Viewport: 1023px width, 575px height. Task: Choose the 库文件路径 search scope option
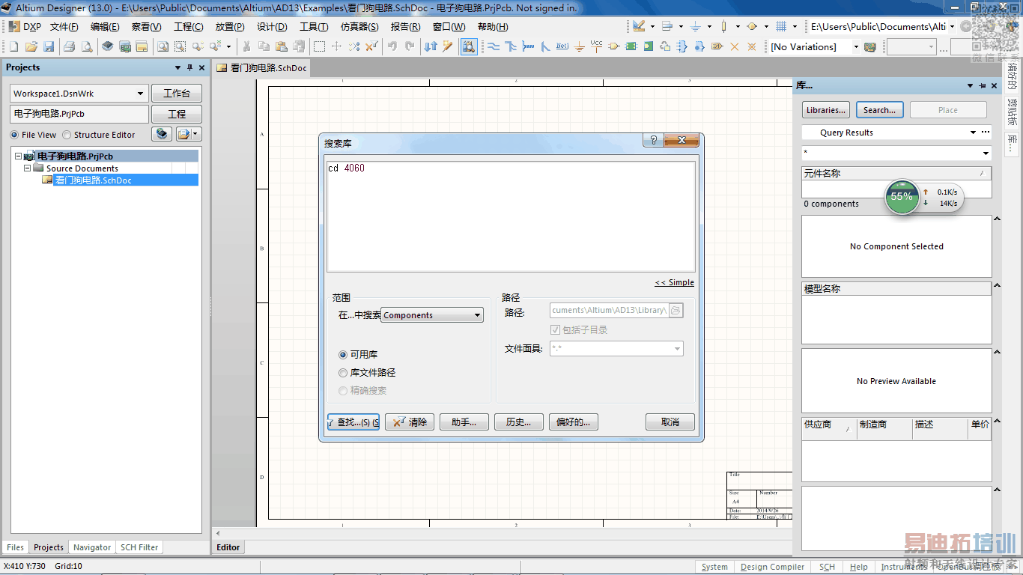[x=343, y=373]
